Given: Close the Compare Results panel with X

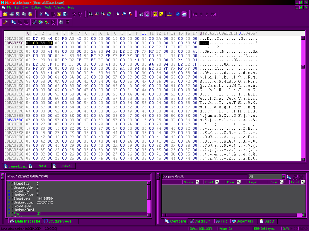Looking at the screenshot, I should [x=158, y=175].
